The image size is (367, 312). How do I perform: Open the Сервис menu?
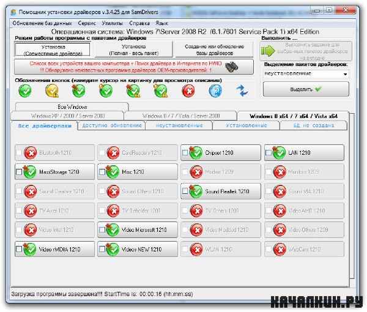click(x=87, y=23)
